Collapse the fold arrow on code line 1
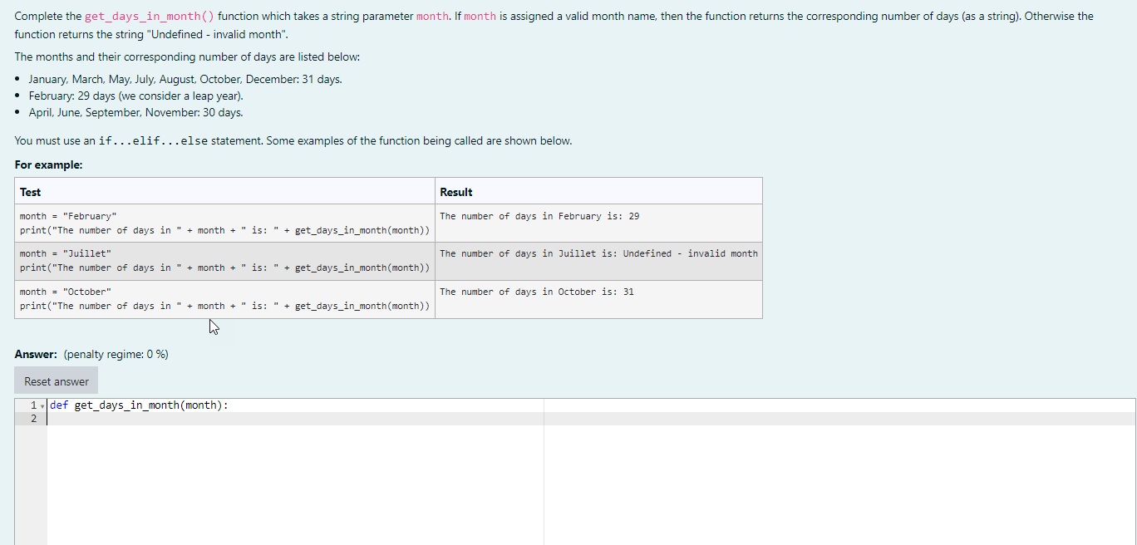Viewport: 1137px width, 545px height. (43, 405)
